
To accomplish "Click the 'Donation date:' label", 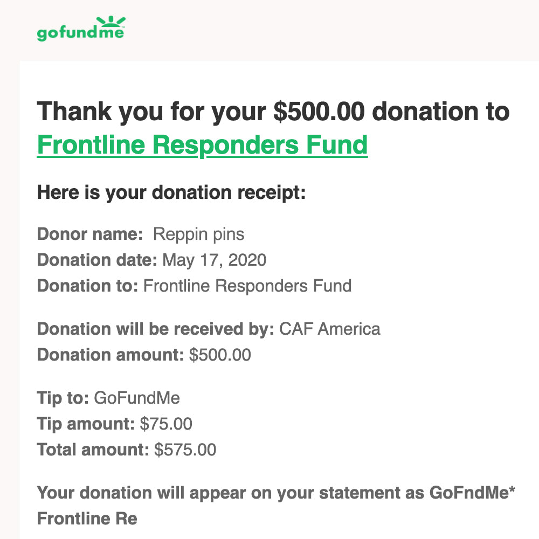I will point(97,260).
